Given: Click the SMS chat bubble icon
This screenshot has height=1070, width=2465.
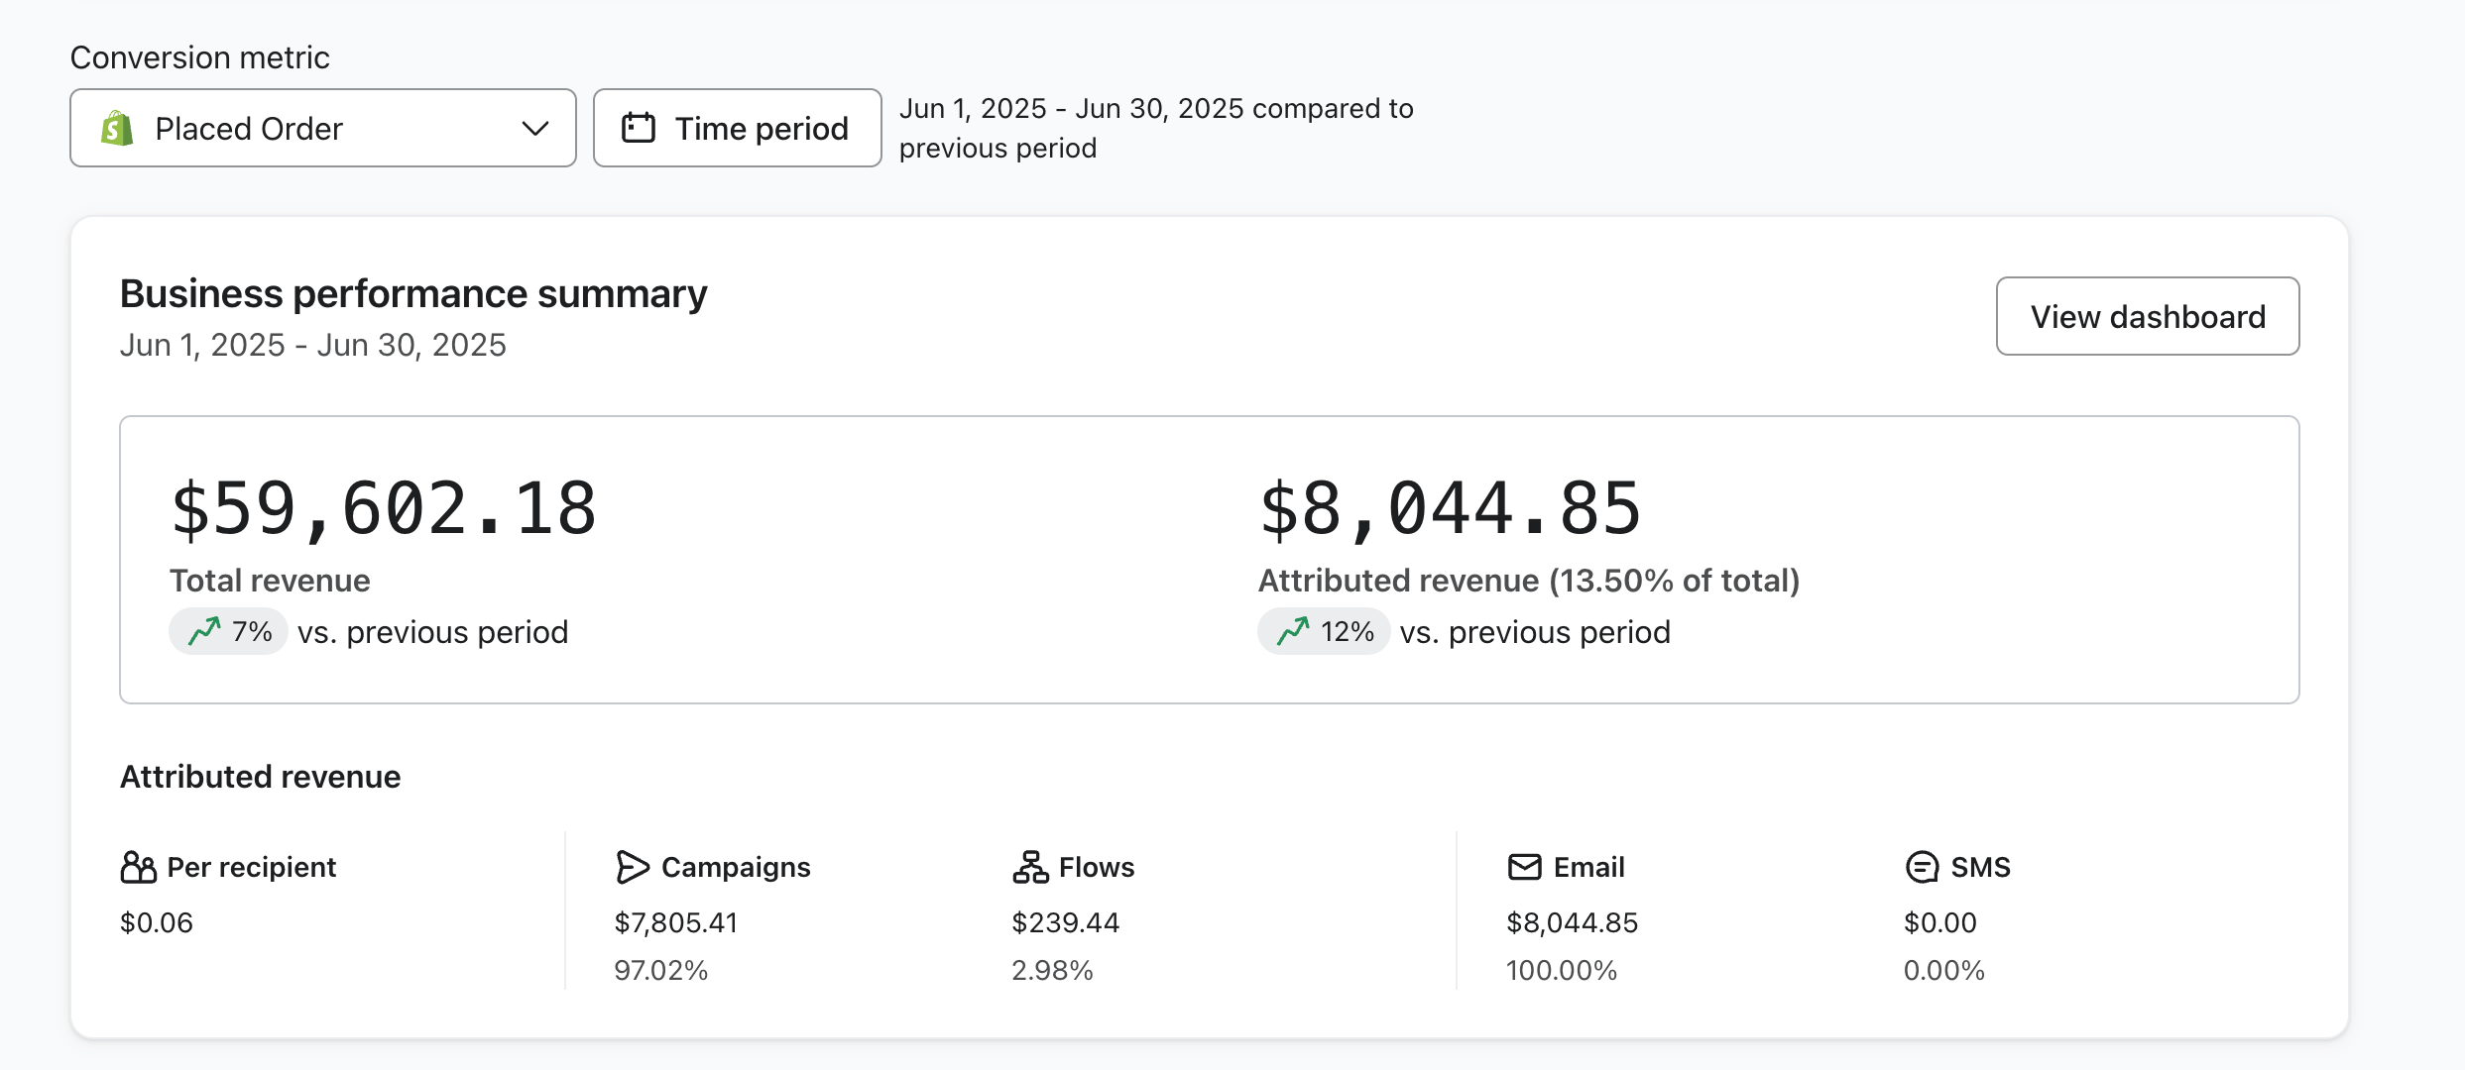Looking at the screenshot, I should click(1922, 867).
